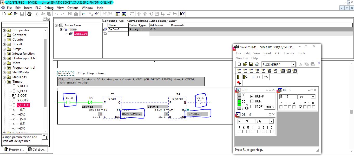Insert Output Variable in PLCSIM toolbar
Viewport: 354px width, 156px height.
pyautogui.click(x=245, y=71)
